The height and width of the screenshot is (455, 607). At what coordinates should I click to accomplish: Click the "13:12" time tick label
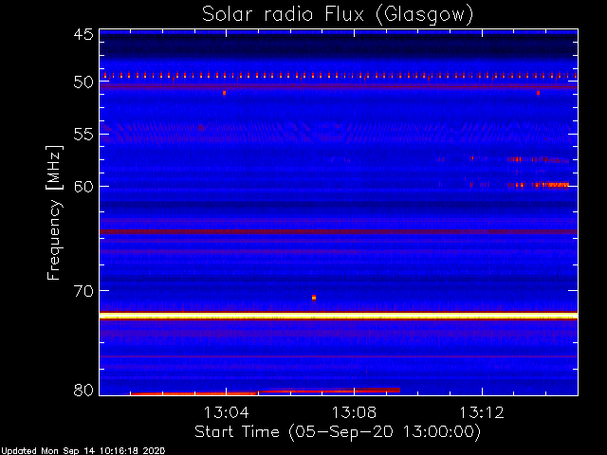pos(482,412)
